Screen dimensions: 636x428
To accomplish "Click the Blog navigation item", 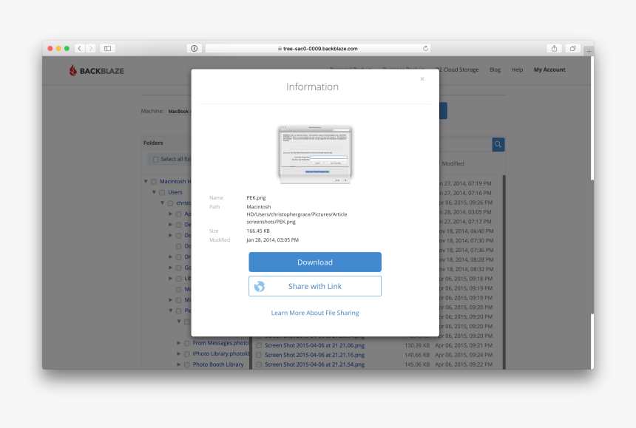I will click(494, 69).
